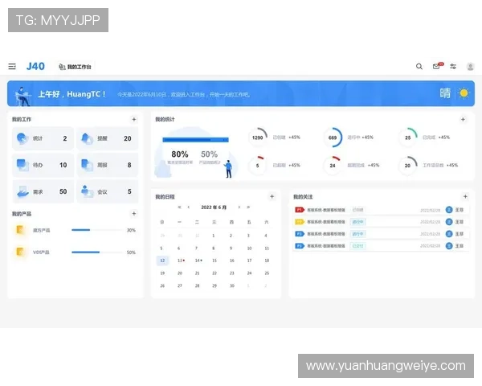Open the mail notifications icon
Screen dimensions: 482x386
tap(436, 67)
